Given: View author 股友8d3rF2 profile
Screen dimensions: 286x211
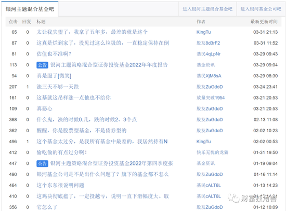Looking at the screenshot, I should click(209, 43).
